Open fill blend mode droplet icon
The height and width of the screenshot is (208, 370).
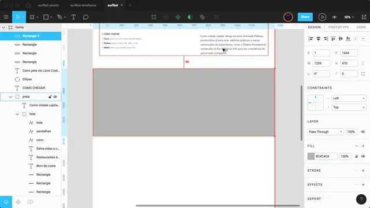point(356,157)
